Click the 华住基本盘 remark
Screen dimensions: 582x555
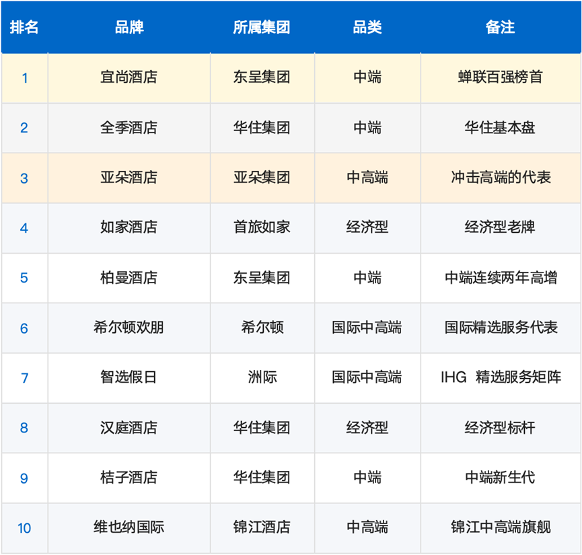coord(500,128)
